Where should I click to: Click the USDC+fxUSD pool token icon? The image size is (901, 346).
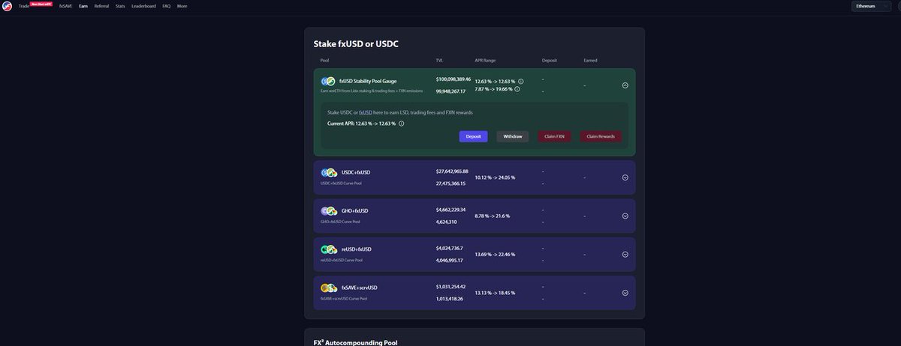pos(327,172)
